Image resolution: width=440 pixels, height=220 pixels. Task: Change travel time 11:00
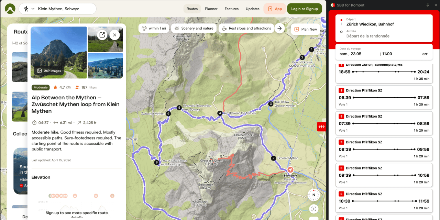tap(387, 54)
